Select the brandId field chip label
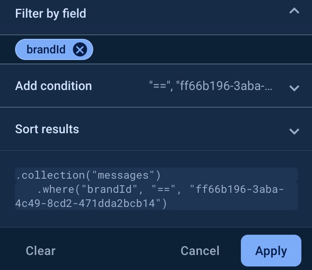The width and height of the screenshot is (312, 270). coord(46,49)
